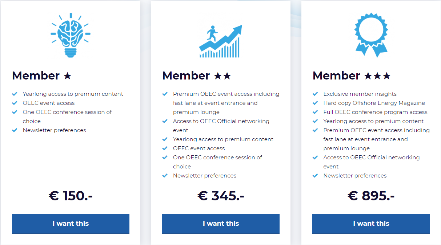Click the running man growth chart icon
Viewport: 441px width, 245px height.
point(221,41)
